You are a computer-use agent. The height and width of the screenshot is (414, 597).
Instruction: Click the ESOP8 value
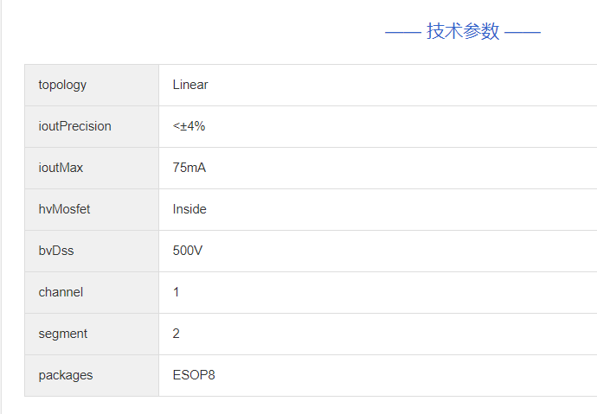pyautogui.click(x=194, y=375)
